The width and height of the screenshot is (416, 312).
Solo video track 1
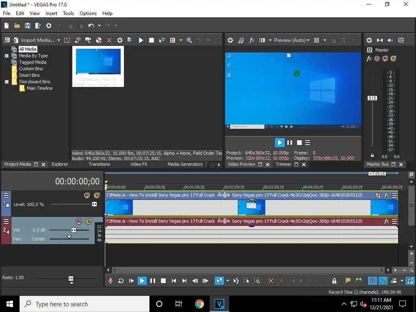[97, 195]
